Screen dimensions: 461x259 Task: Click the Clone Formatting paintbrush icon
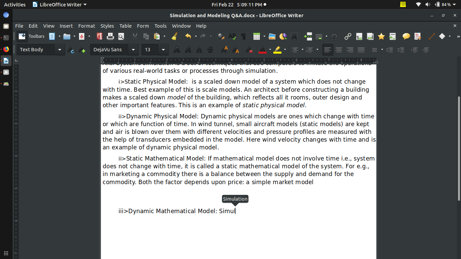coord(174,36)
